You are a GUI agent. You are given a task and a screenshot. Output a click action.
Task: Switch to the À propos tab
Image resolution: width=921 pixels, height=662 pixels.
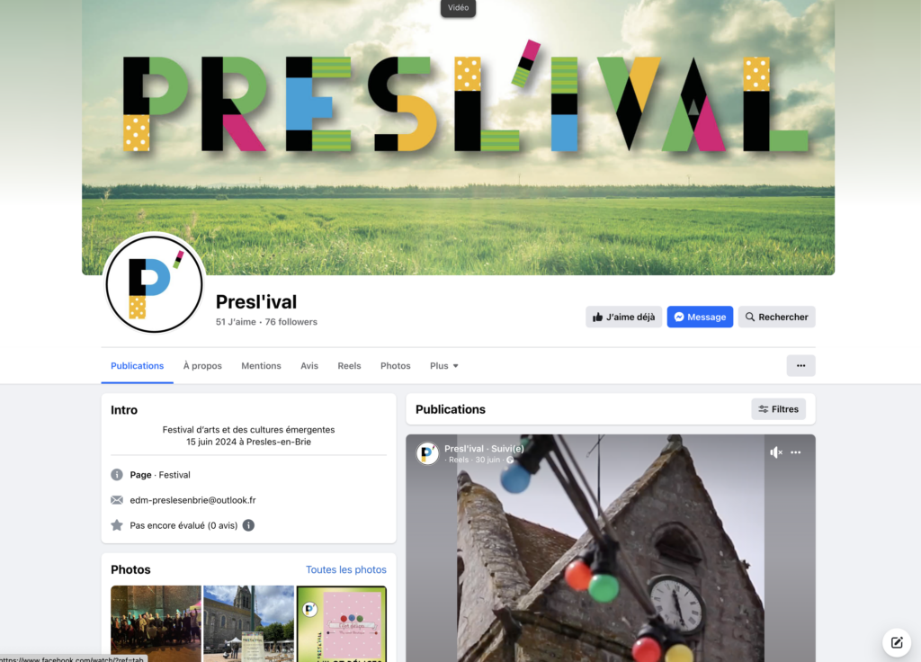click(x=202, y=365)
